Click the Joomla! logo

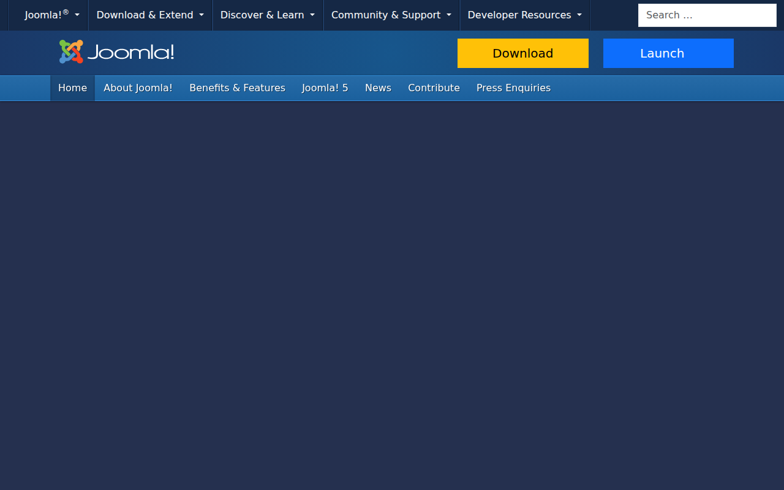coord(116,52)
